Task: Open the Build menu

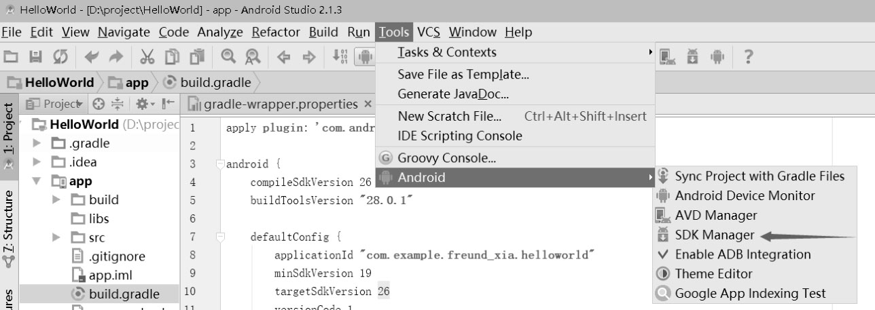Action: click(x=323, y=32)
